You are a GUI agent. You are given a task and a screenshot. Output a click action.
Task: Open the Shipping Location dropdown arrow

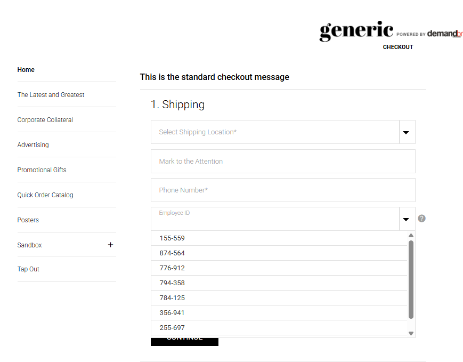coord(407,132)
